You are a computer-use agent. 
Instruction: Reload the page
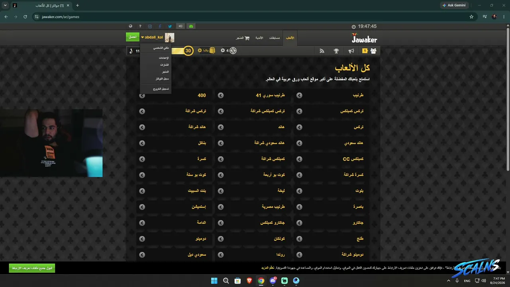25,17
